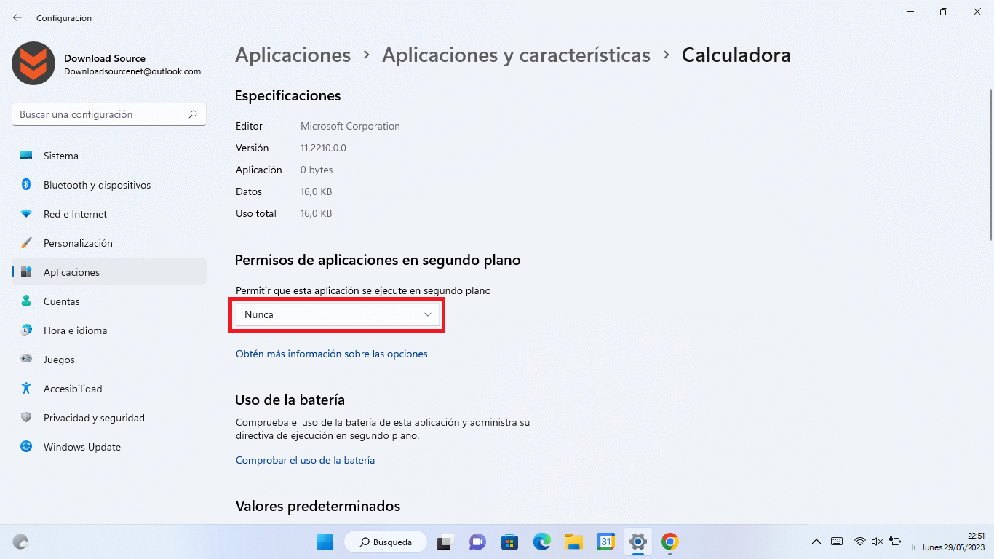994x559 pixels.
Task: Launch the Chat app from taskbar
Action: [477, 542]
